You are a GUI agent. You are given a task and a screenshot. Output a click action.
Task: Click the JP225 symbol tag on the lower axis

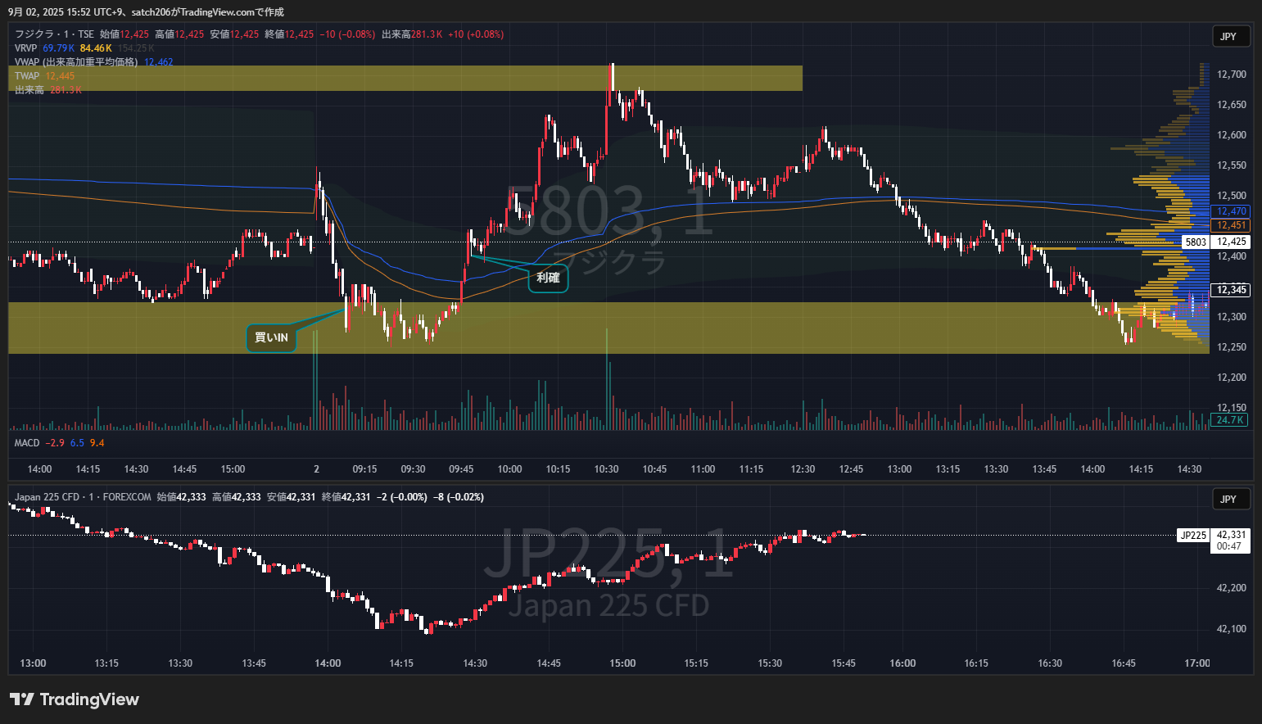1192,536
